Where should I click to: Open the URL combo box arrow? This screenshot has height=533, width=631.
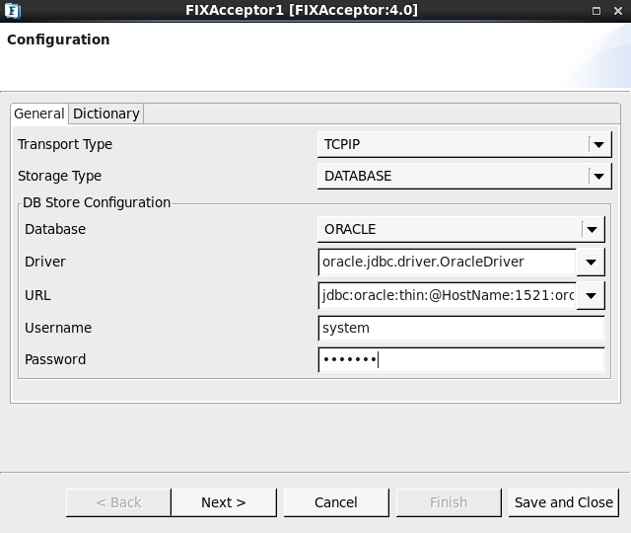click(591, 296)
